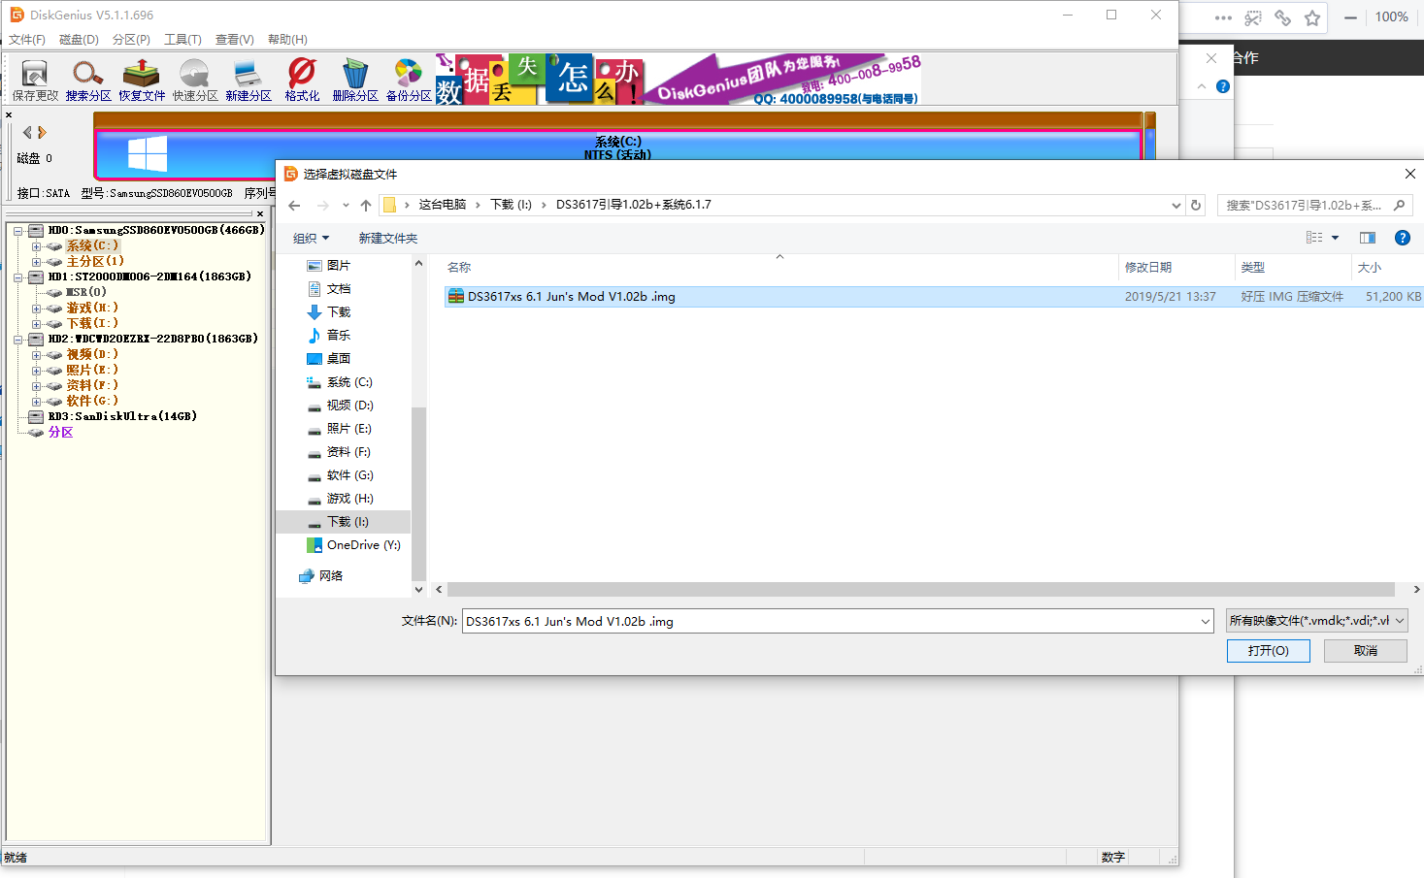Viewport: 1424px width, 878px height.
Task: Collapse the HD0 Samsung SSD tree node
Action: (18, 231)
